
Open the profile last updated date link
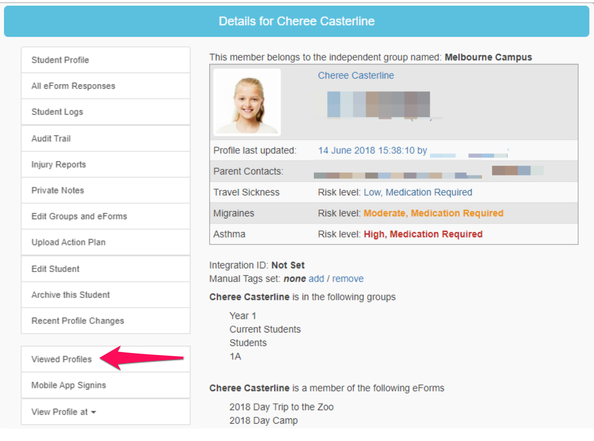click(372, 151)
